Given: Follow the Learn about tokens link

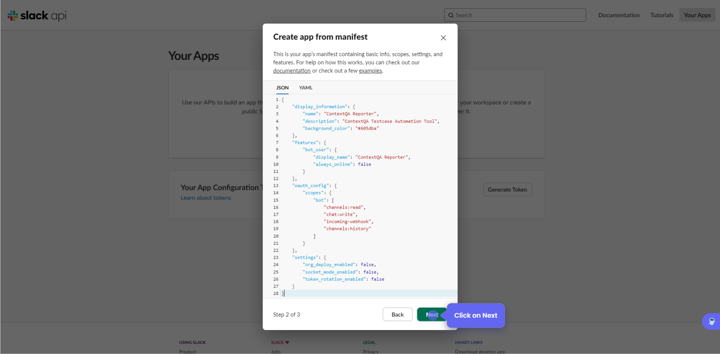Looking at the screenshot, I should tap(206, 198).
